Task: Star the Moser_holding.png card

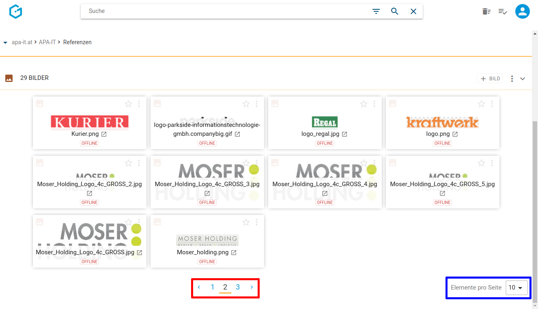Action: 246,222
